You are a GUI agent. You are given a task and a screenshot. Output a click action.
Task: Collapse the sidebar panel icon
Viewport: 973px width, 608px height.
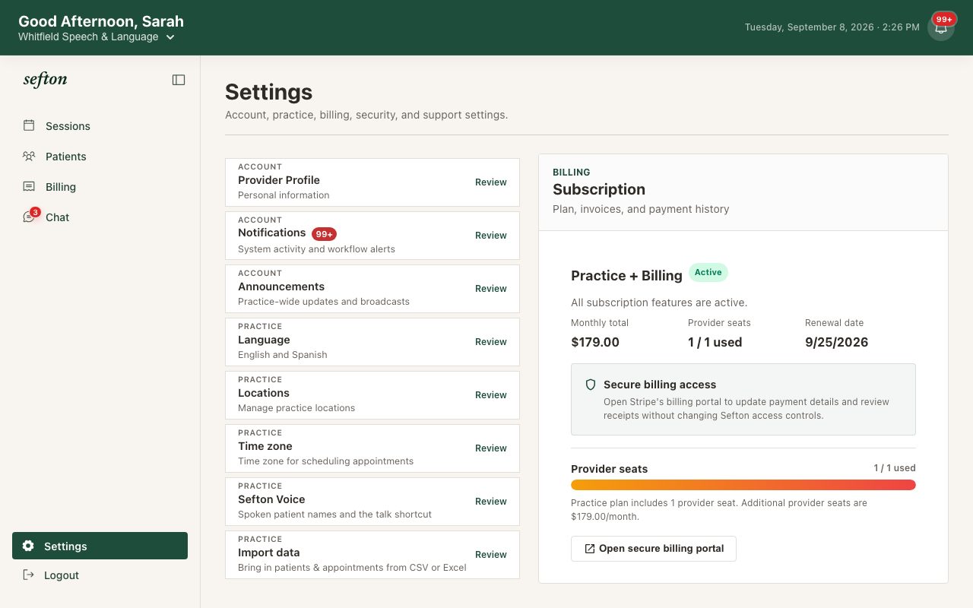click(179, 80)
